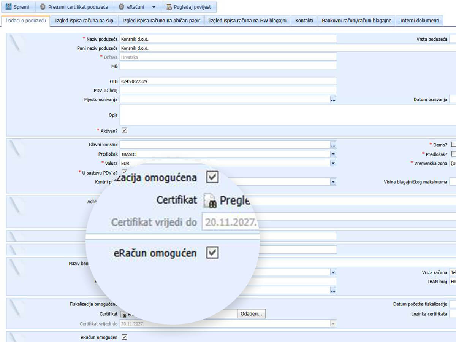Screen dimensions: 456x342
Task: Click ellipsis lookup beside Glavni korisnik
Action: [333, 145]
